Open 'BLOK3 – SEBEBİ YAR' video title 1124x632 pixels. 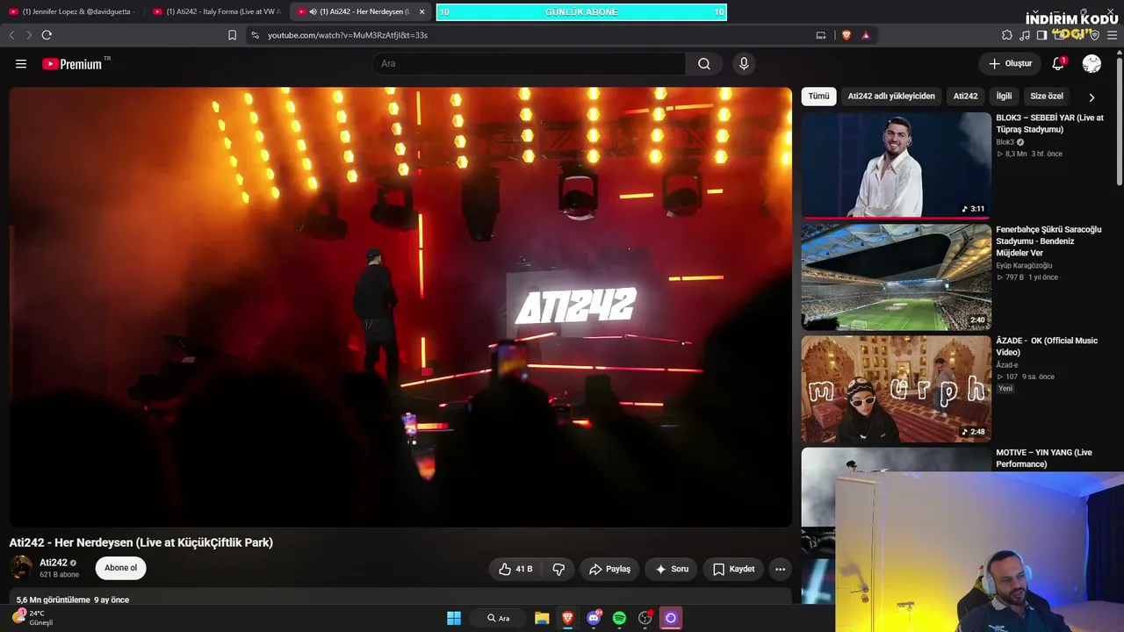coord(1050,124)
